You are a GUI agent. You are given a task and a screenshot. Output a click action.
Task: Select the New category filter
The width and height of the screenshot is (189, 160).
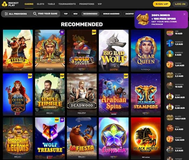[75, 14]
